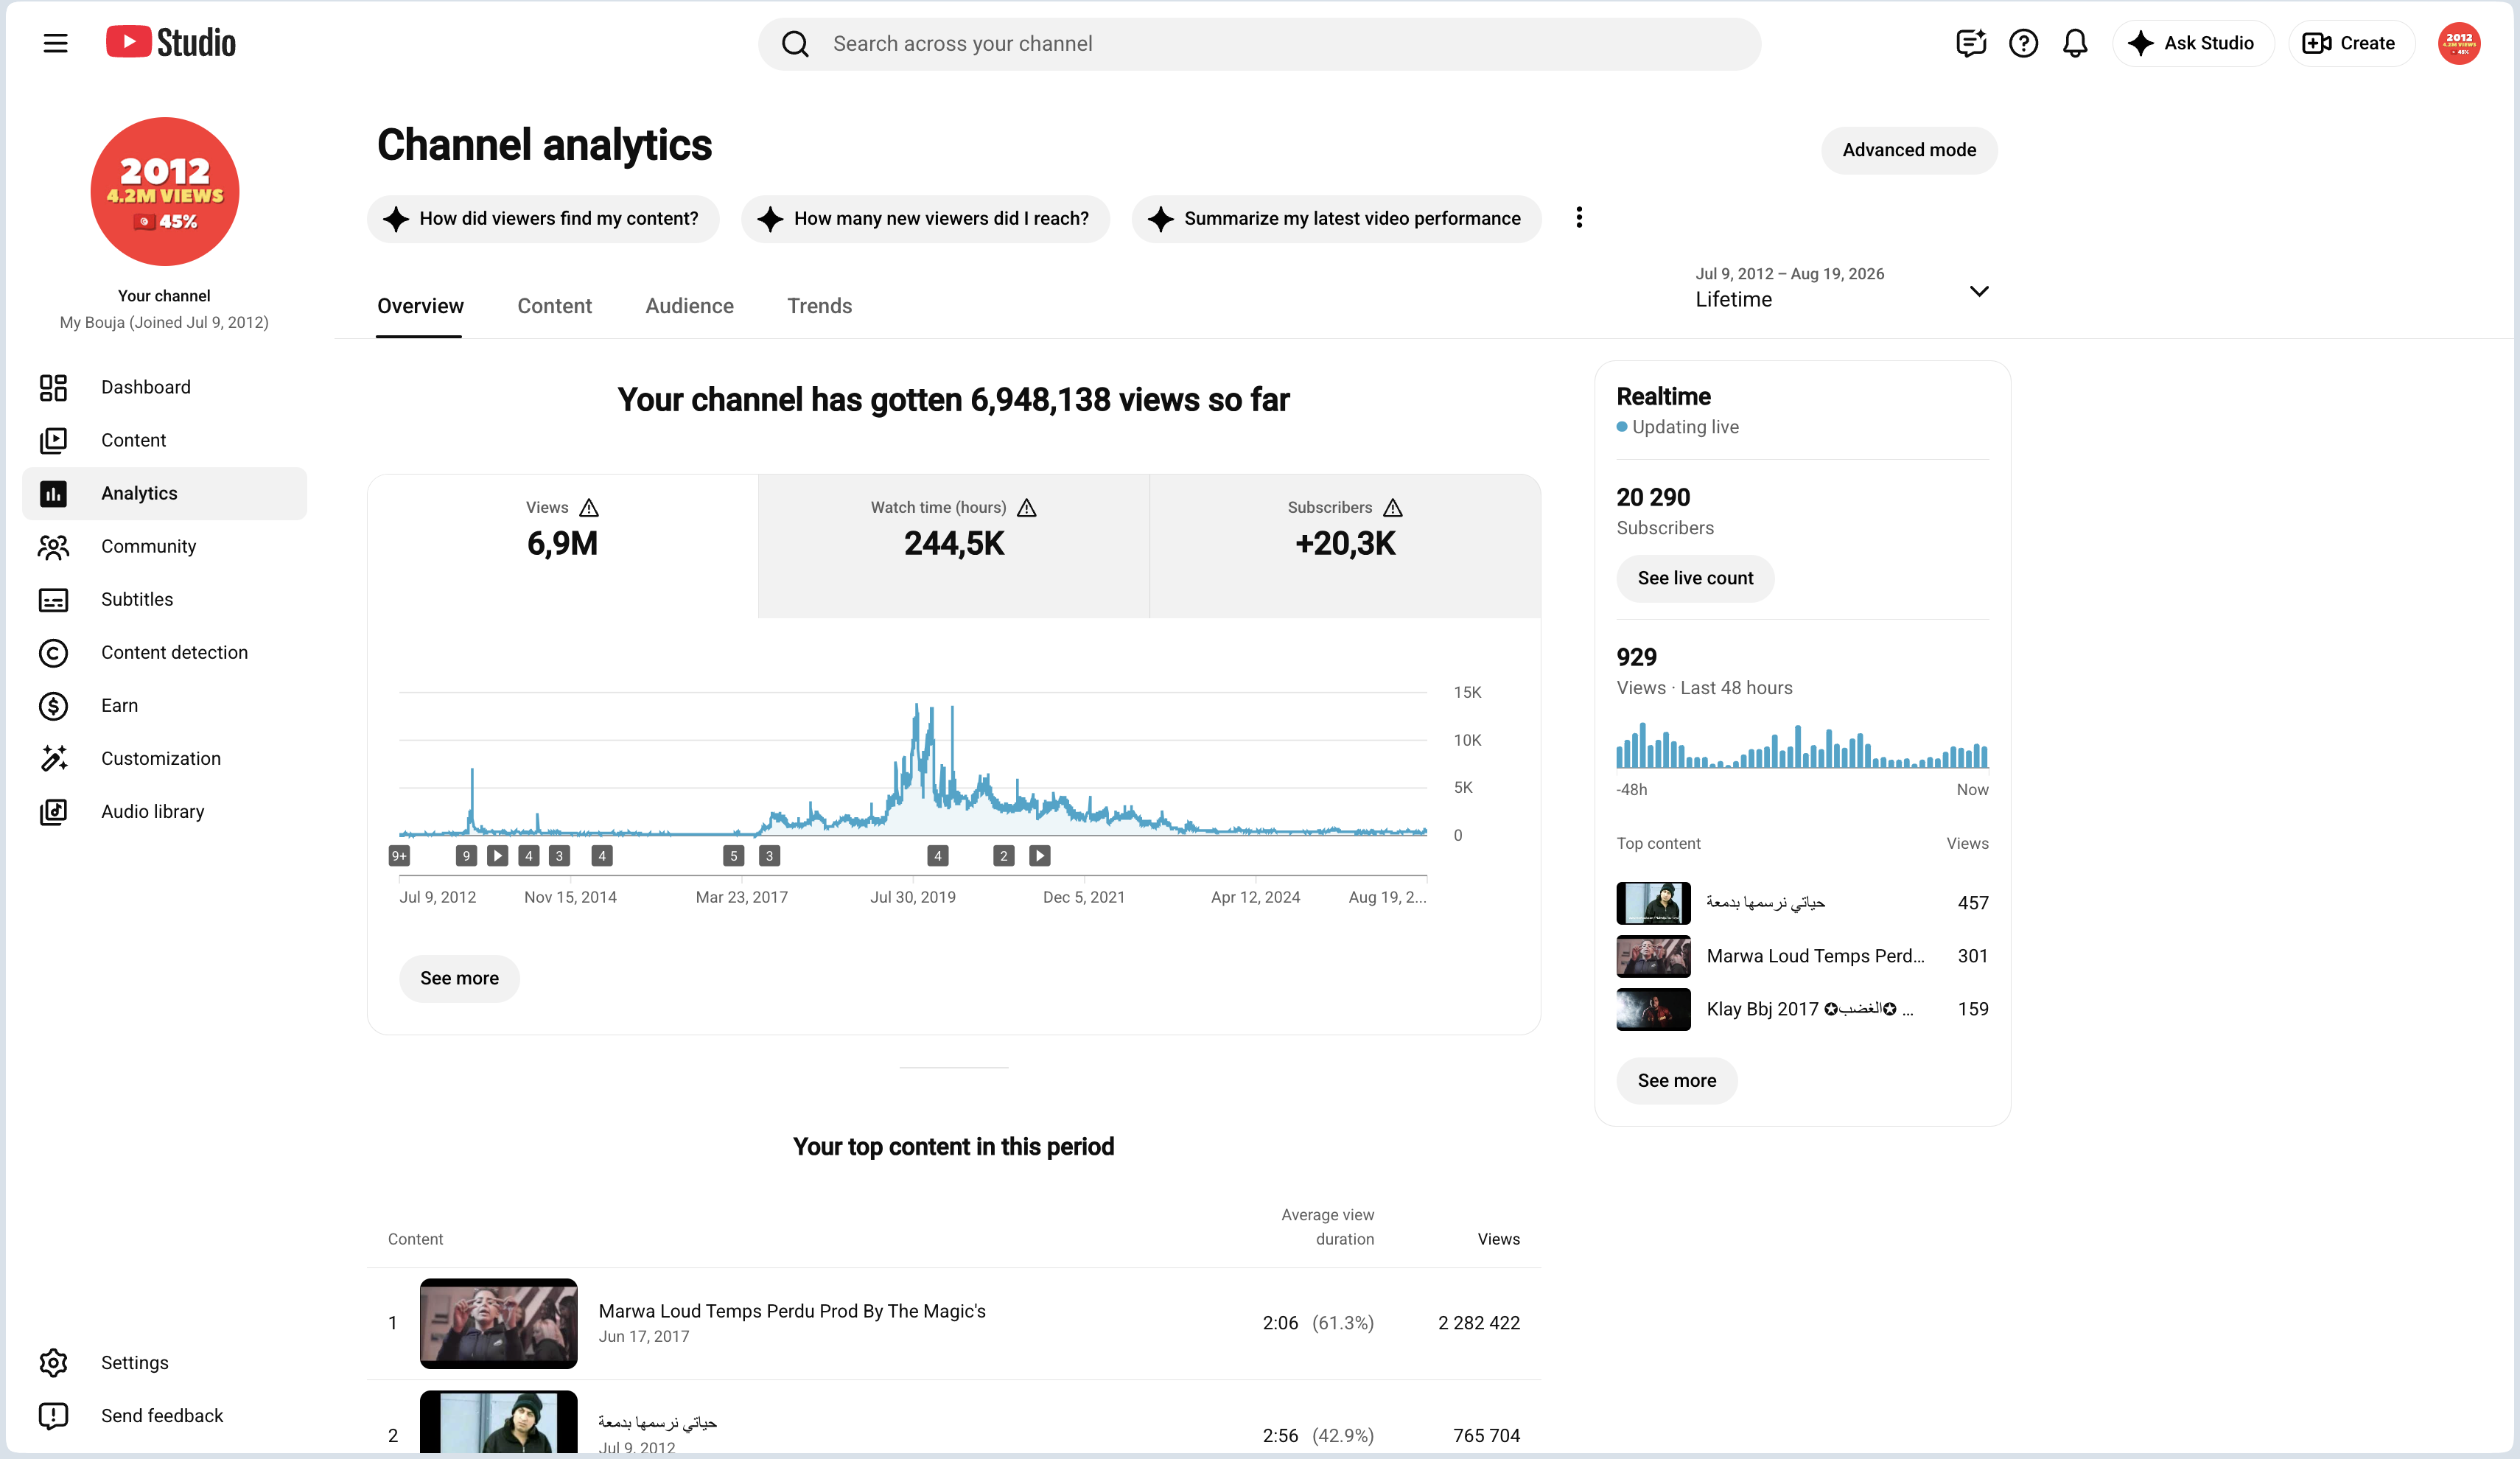Open the hamburger navigation menu

tap(55, 43)
